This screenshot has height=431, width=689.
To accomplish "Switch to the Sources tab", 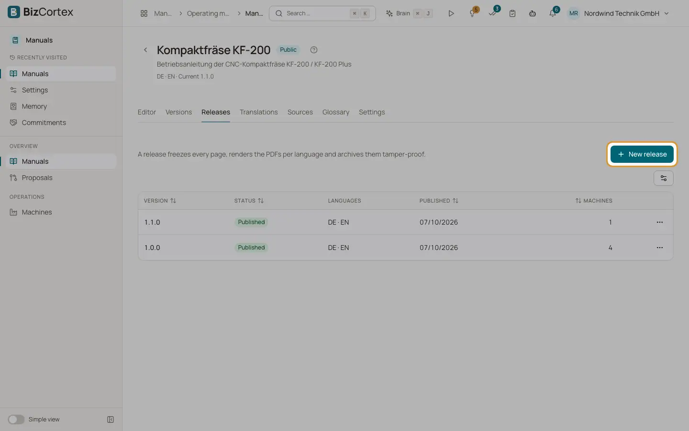I will (x=300, y=112).
